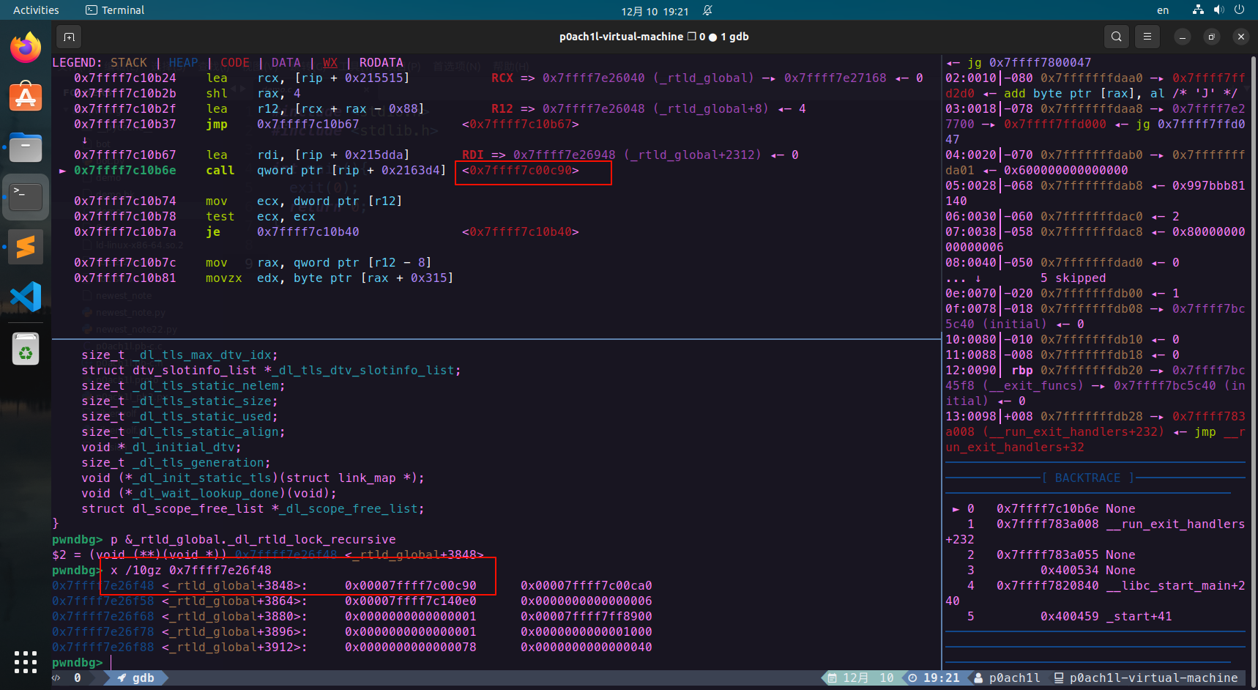Open the clock showing 12月 10 19:21
This screenshot has height=690, width=1258.
655,11
